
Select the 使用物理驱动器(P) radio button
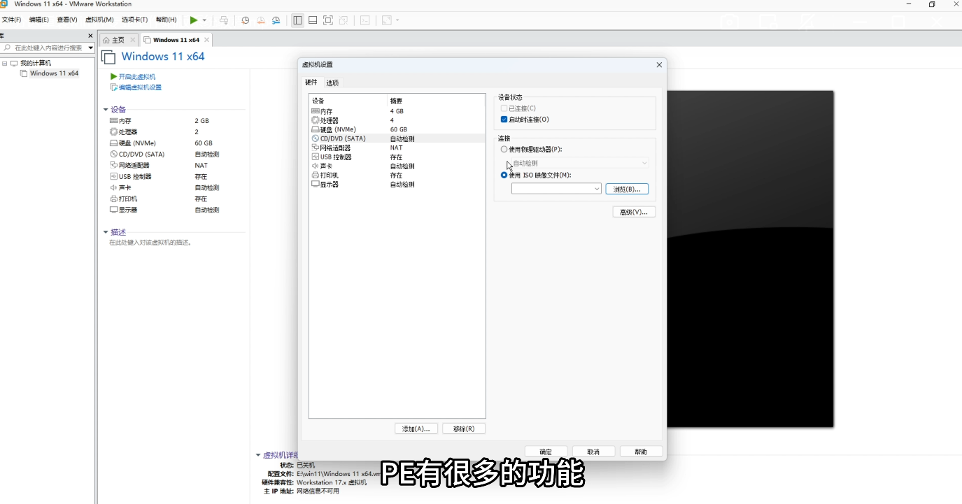504,150
